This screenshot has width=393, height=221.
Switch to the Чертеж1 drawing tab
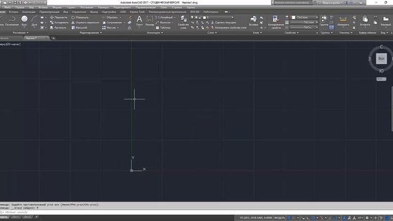pyautogui.click(x=36, y=38)
